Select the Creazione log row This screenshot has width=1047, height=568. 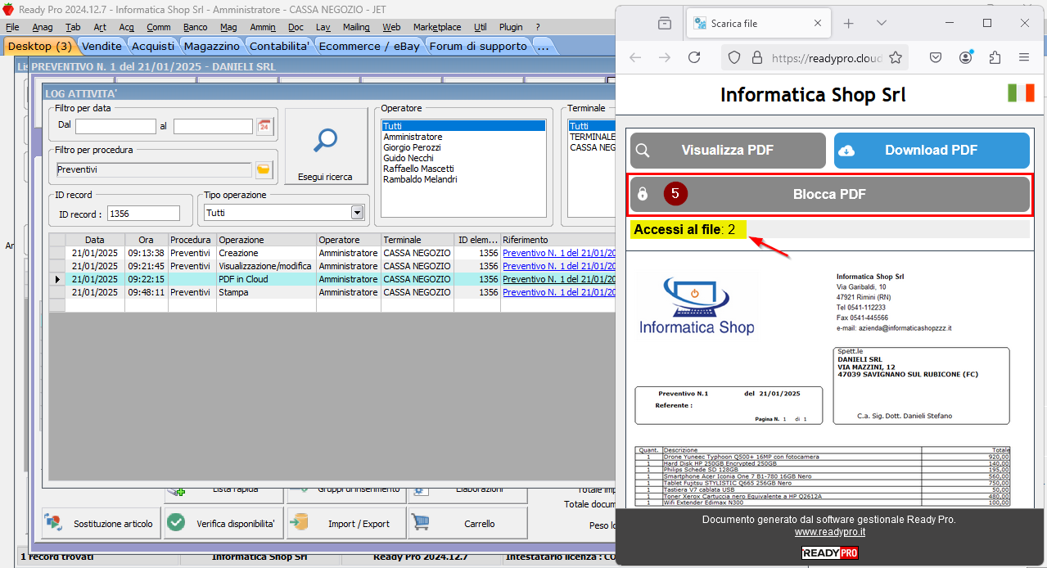[332, 253]
